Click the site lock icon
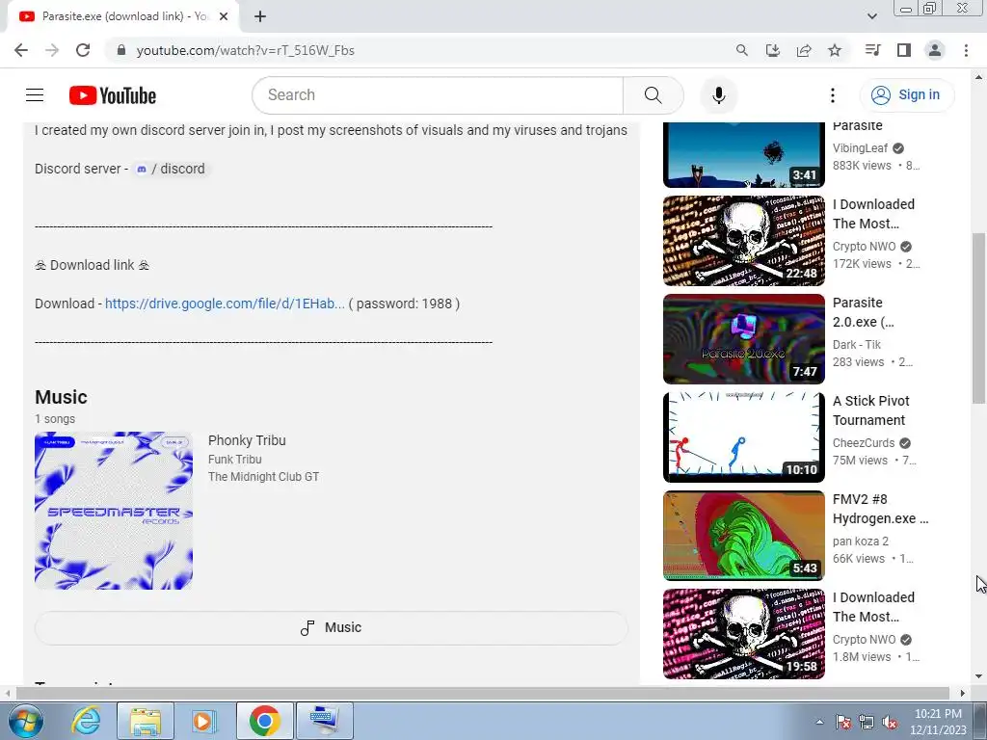 tap(121, 50)
